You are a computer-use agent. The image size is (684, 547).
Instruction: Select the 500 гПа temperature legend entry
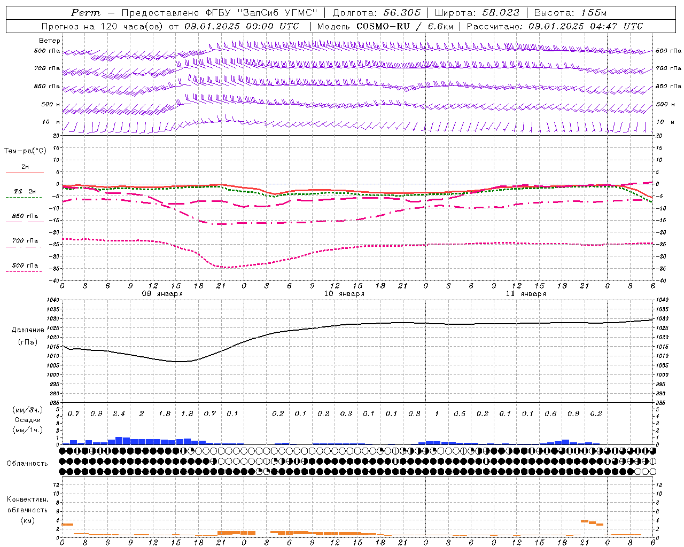(25, 265)
